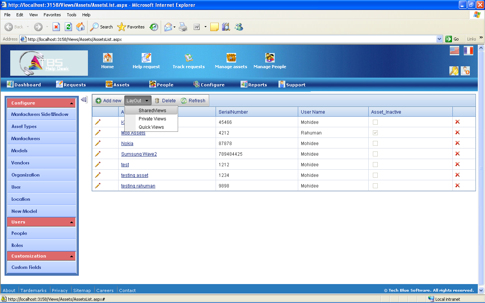The height and width of the screenshot is (303, 485).
Task: Open the browser History icon
Action: point(154,27)
